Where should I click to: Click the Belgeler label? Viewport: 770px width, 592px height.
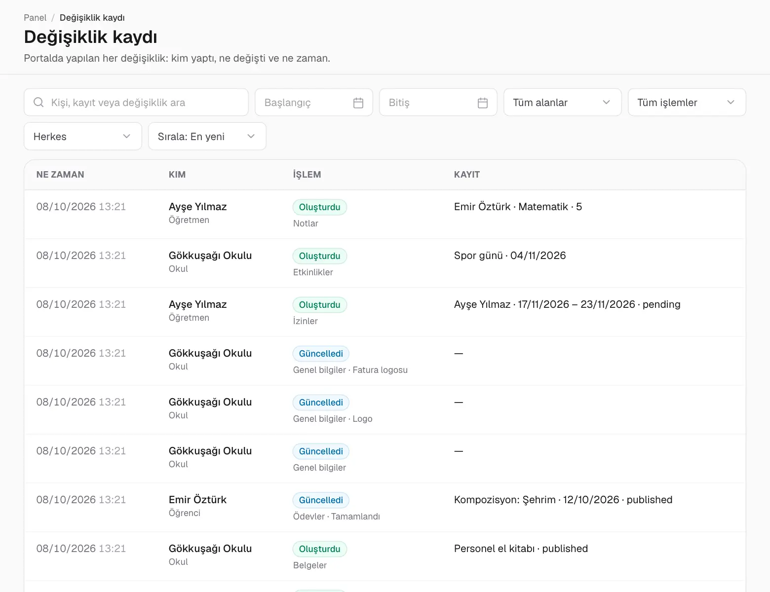(310, 565)
